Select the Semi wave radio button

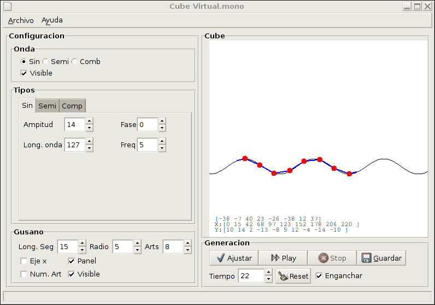coord(46,62)
